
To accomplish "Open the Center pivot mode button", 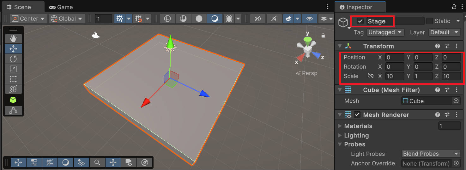I will pyautogui.click(x=28, y=19).
